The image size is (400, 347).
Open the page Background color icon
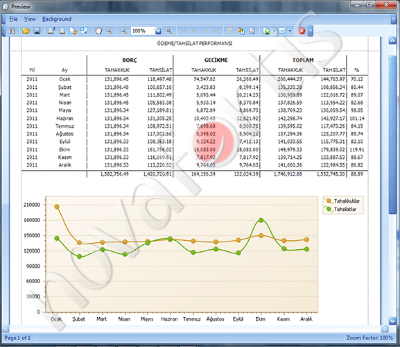tap(241, 31)
